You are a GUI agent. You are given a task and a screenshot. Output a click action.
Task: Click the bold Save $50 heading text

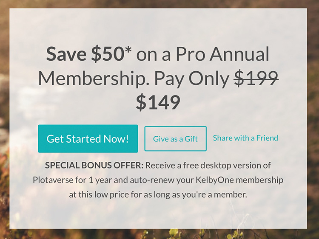[84, 54]
